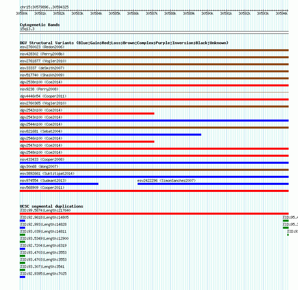This screenshot has height=290, width=298.
Task: Open the esv2761877 (Vogler2010) variant label
Action: tap(43, 61)
